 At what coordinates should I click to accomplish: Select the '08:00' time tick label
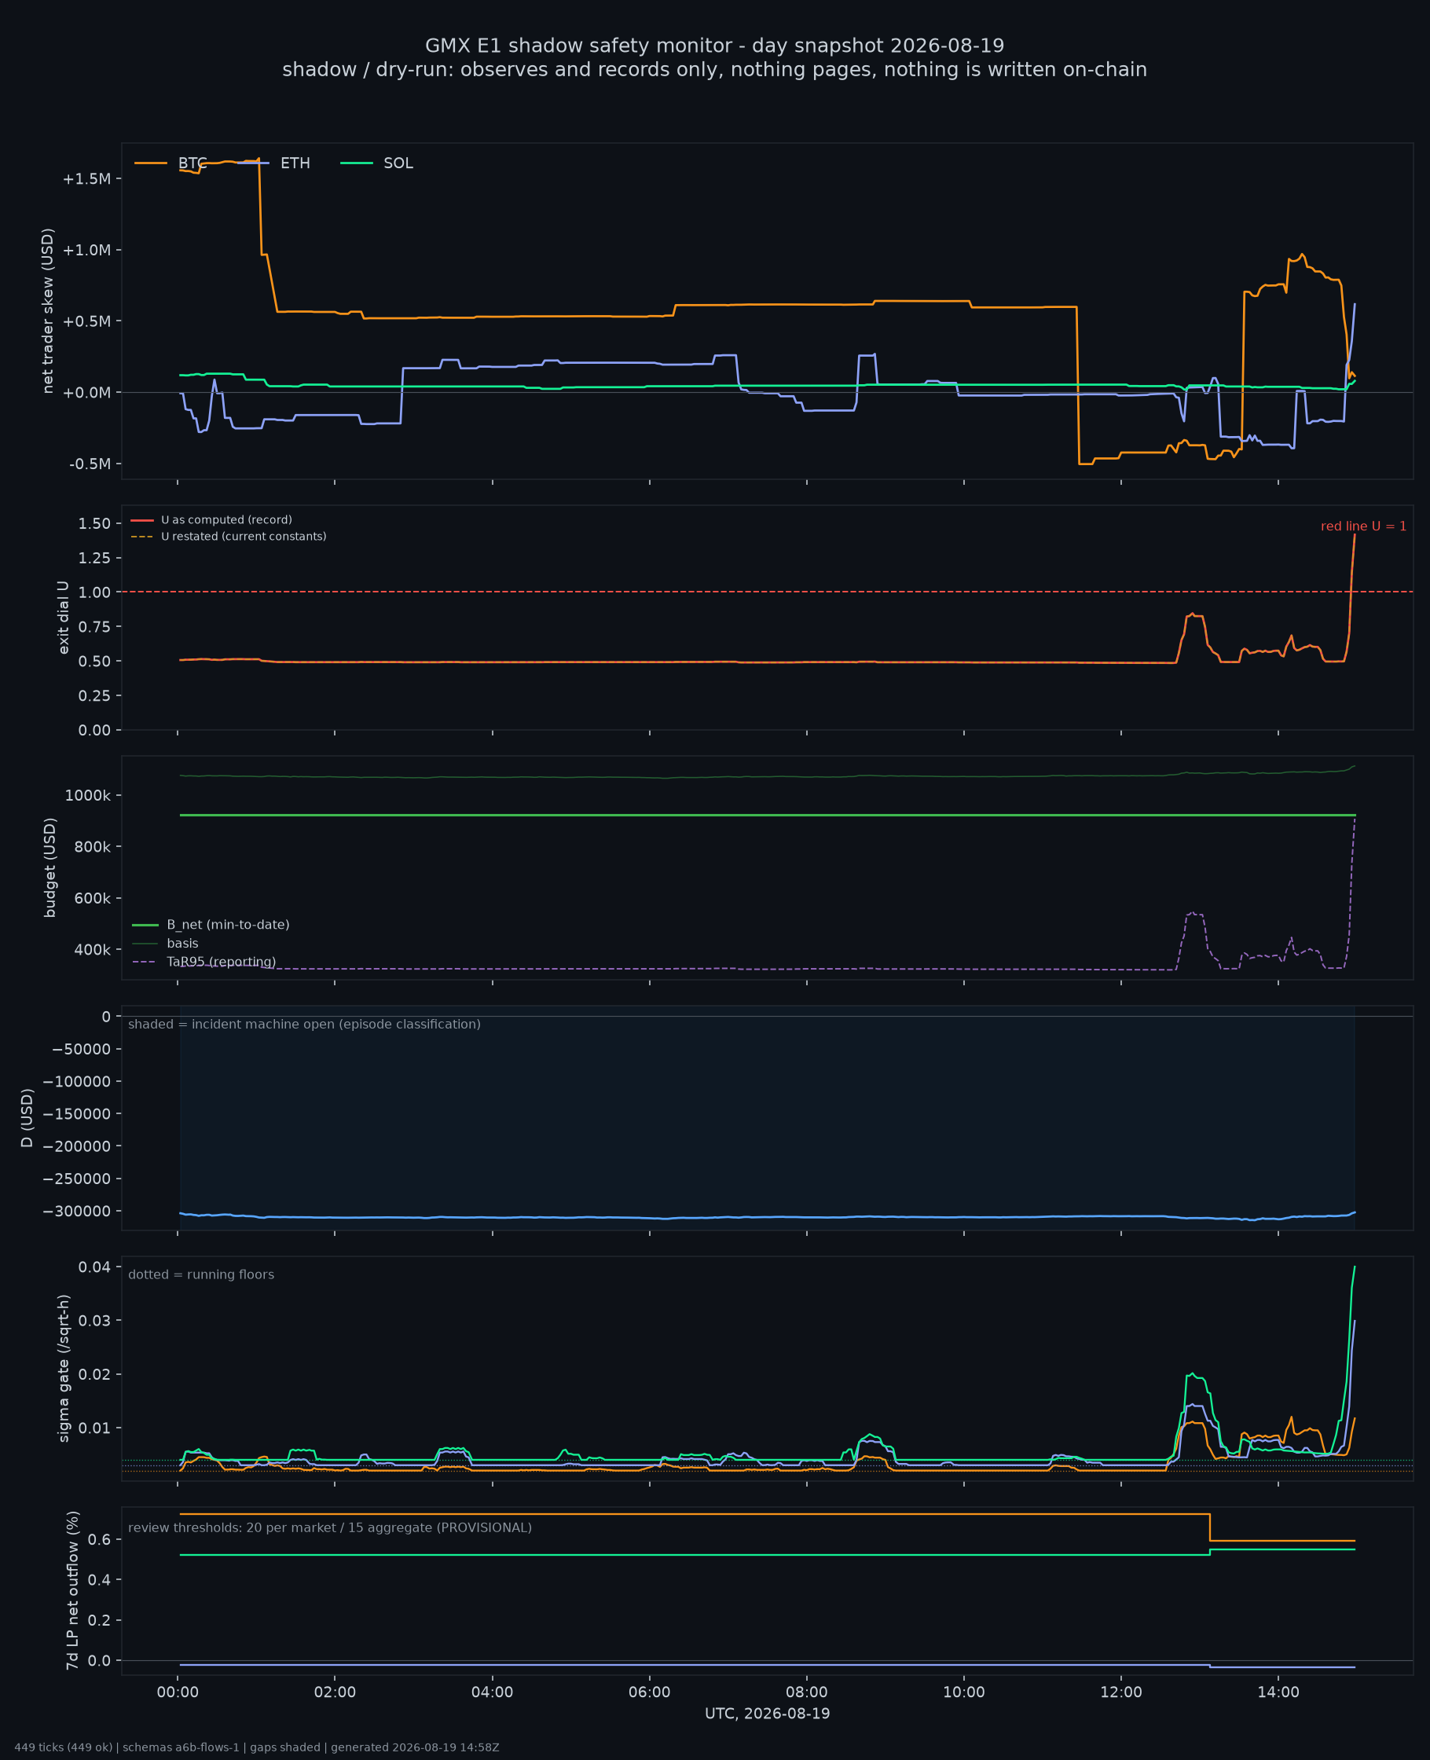(x=807, y=1693)
